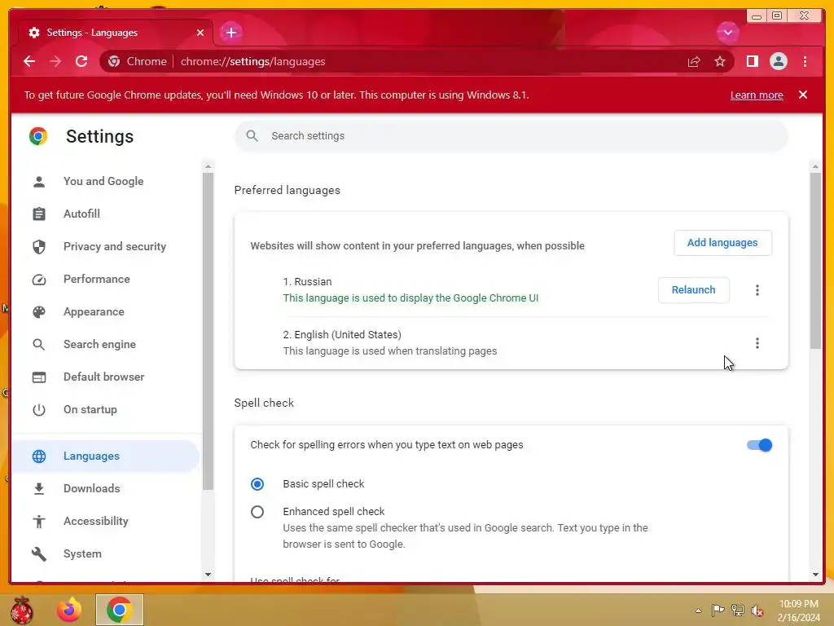This screenshot has width=834, height=626.
Task: Click the Chrome site info chip
Action: 137,61
